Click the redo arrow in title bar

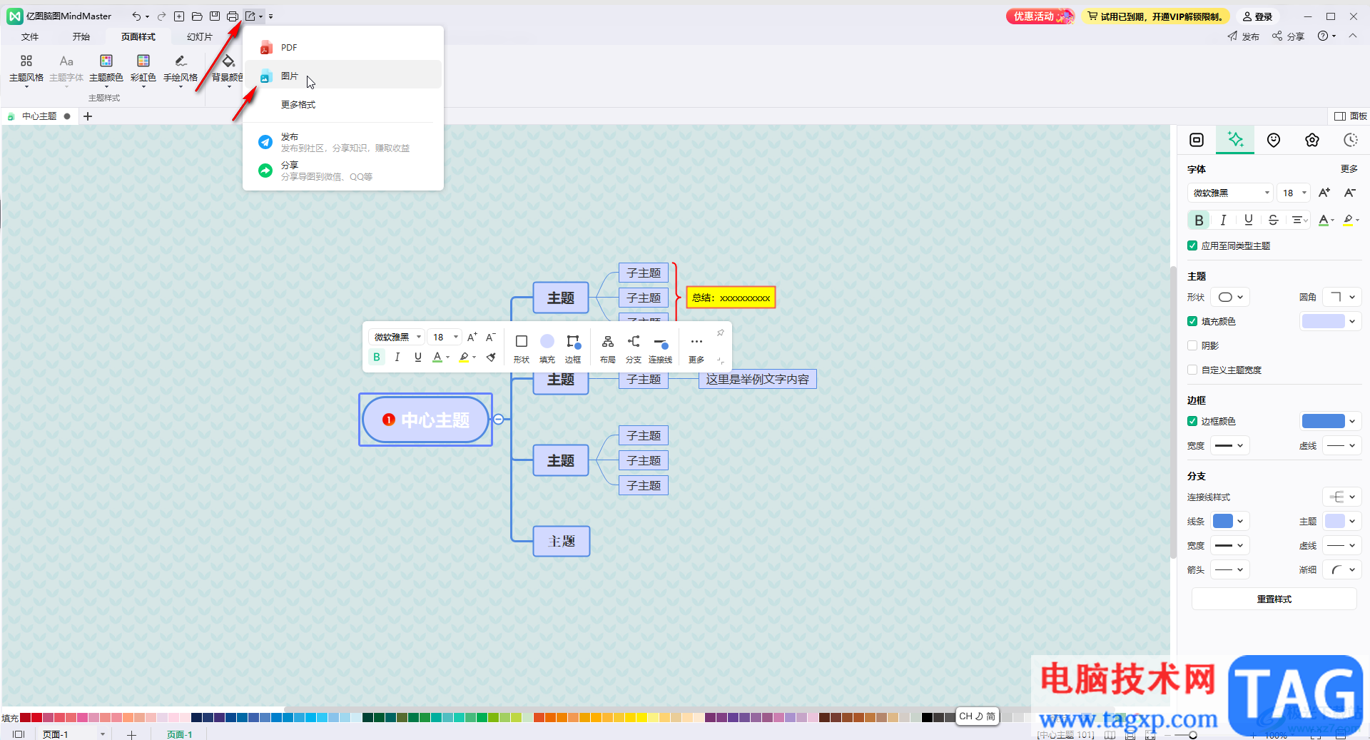coord(162,16)
